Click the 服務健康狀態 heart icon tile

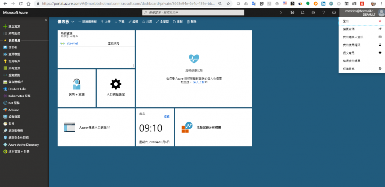click(194, 59)
